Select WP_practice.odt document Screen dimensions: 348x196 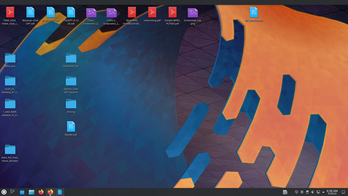(254, 14)
